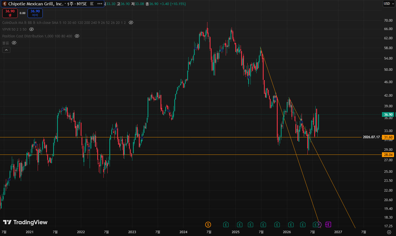Viewport: 396px width, 236px height.
Task: Open the three-dot more menu in the symbol header
Action: (x=99, y=4)
